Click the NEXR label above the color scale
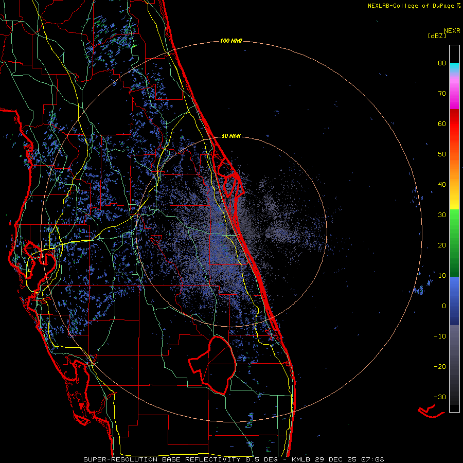The image size is (463, 463). [x=452, y=31]
